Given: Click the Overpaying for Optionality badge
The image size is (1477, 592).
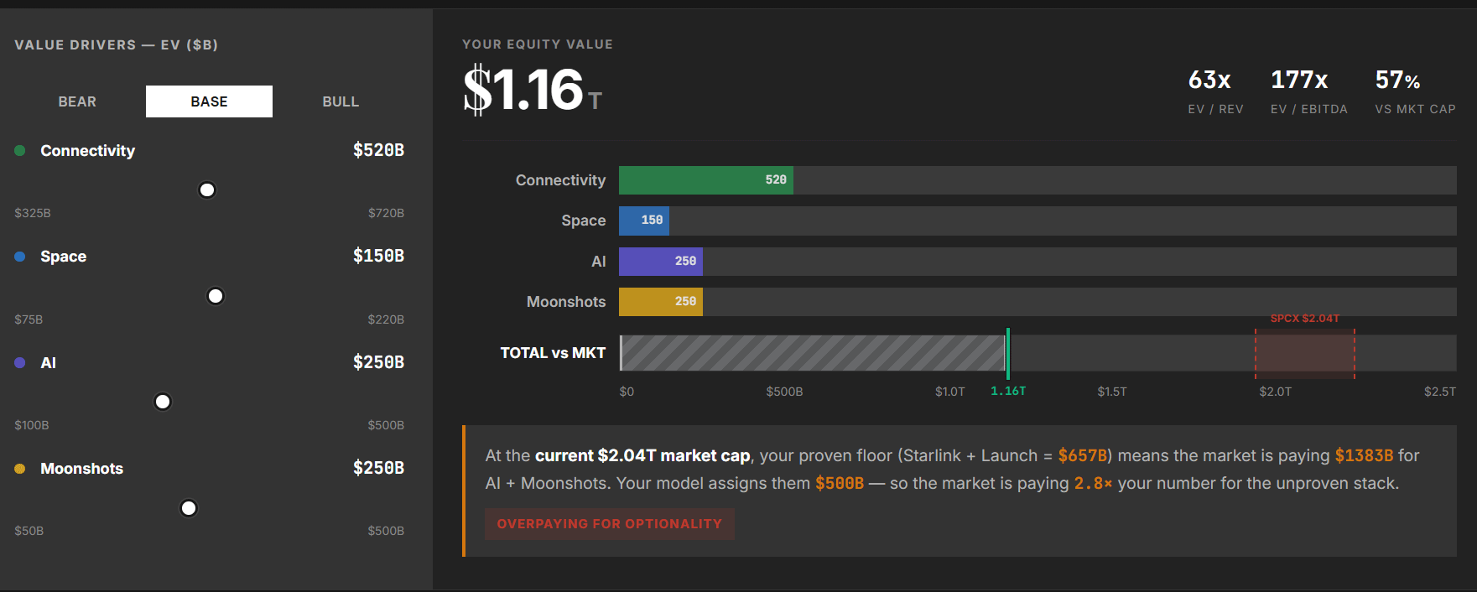Looking at the screenshot, I should click(610, 524).
